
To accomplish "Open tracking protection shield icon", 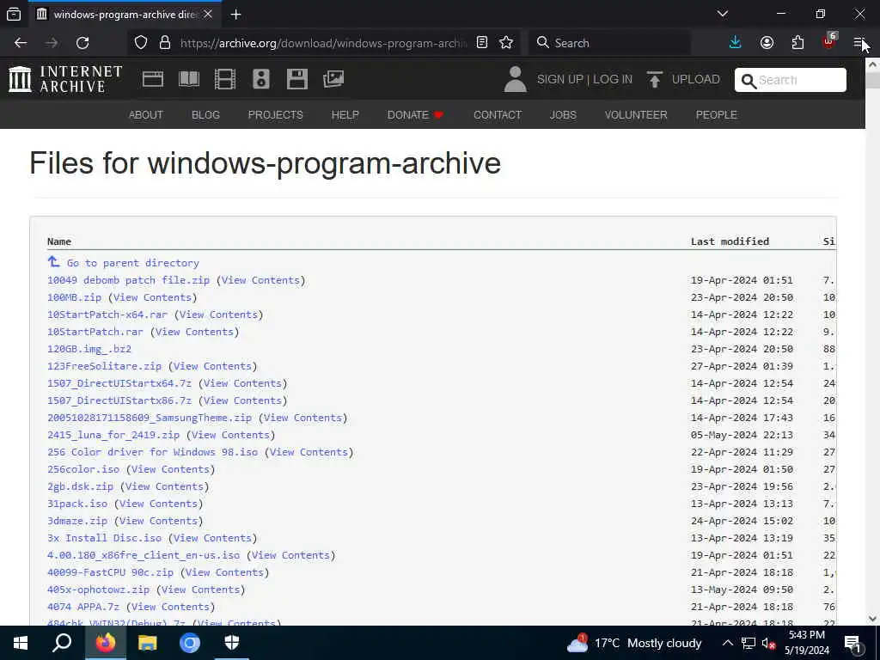I will tap(141, 43).
